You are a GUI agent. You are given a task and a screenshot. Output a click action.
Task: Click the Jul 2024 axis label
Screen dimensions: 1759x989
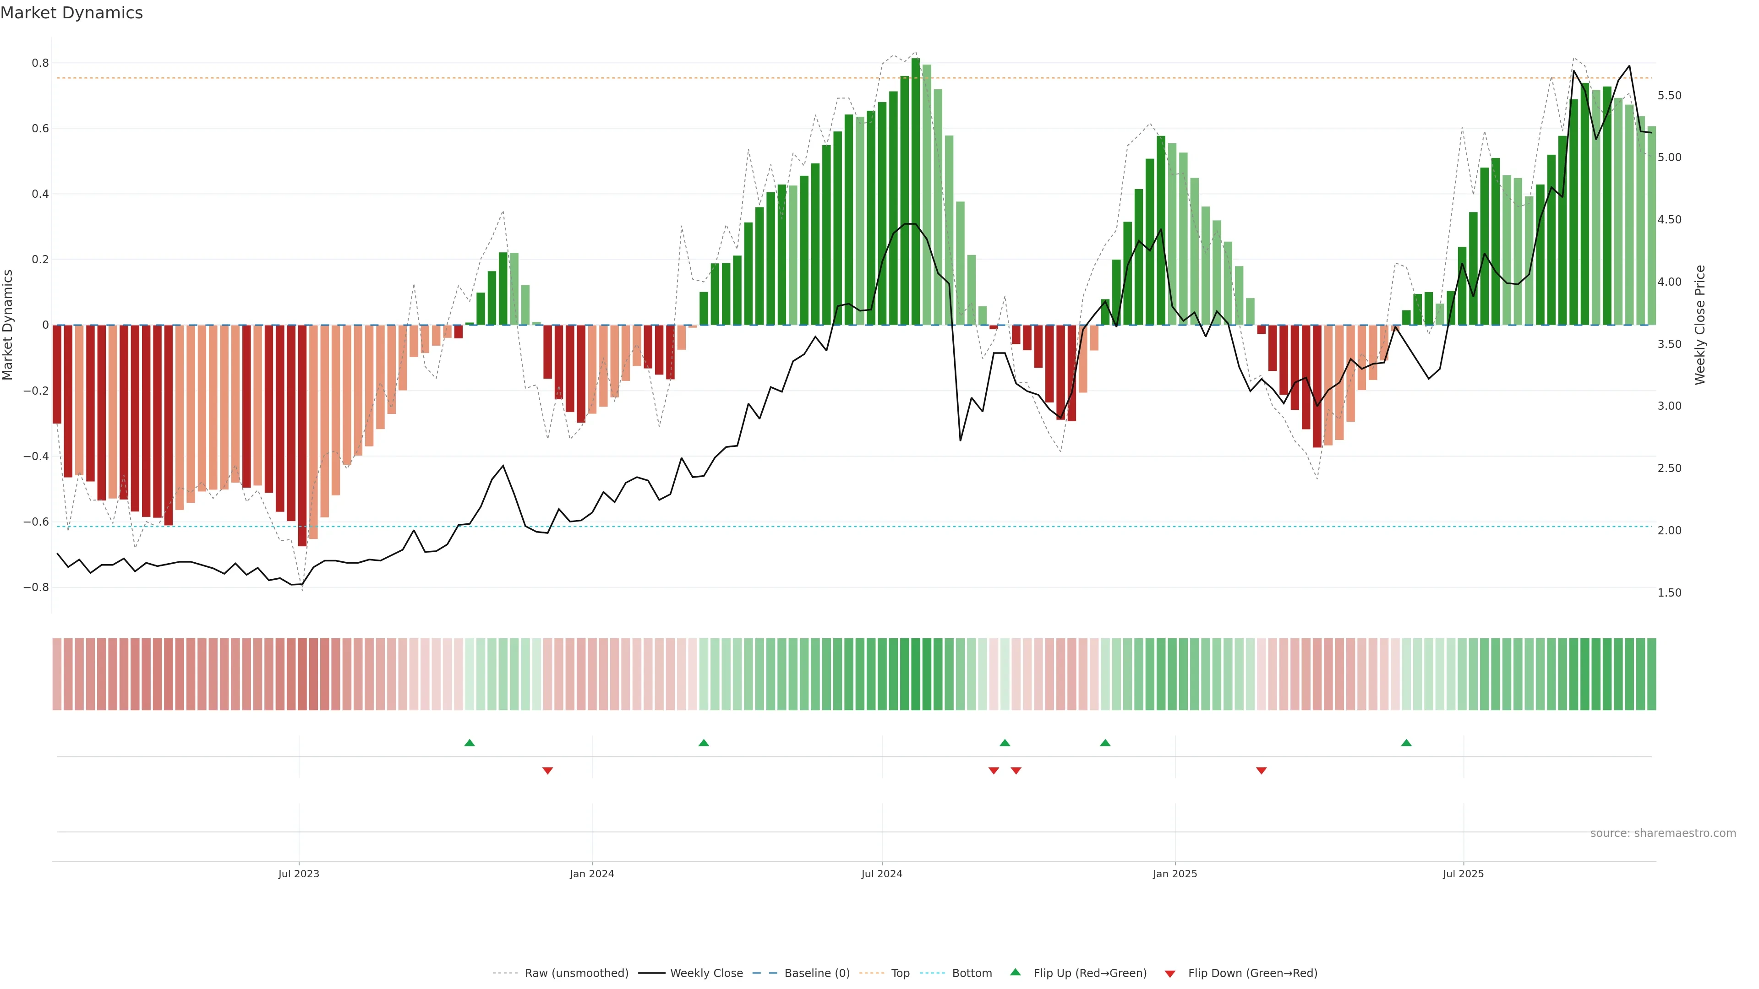(881, 874)
